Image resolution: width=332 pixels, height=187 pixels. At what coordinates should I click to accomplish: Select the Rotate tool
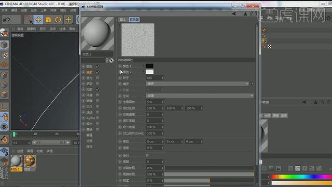tap(58, 20)
